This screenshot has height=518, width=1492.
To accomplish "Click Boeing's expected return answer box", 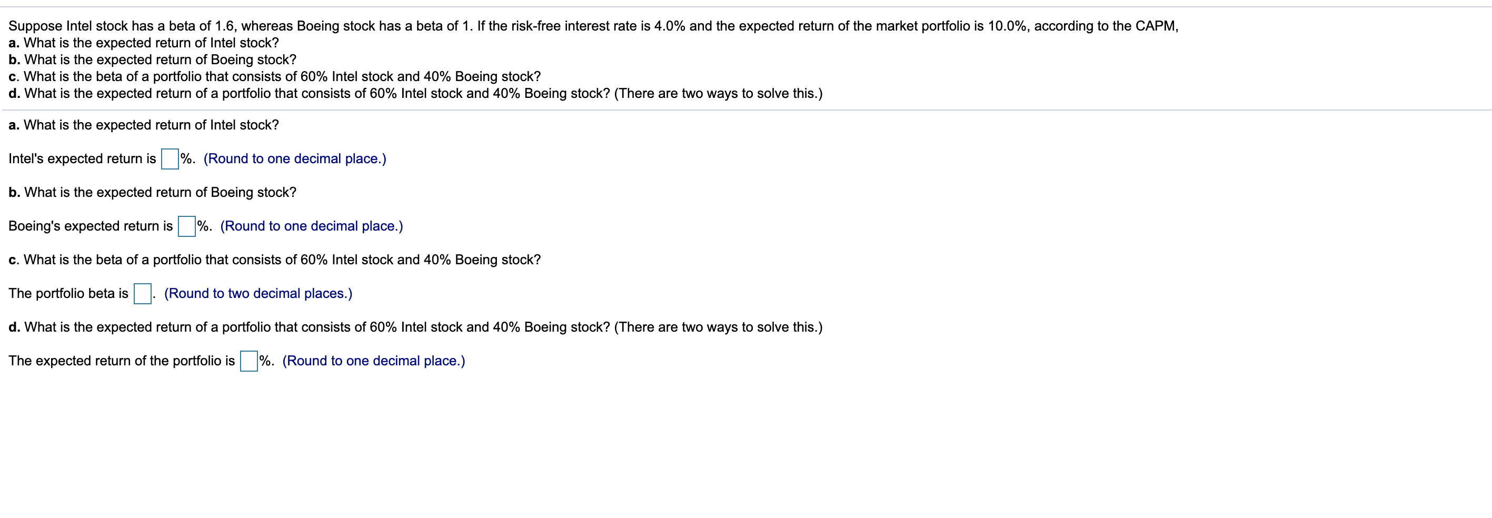I will click(x=186, y=225).
